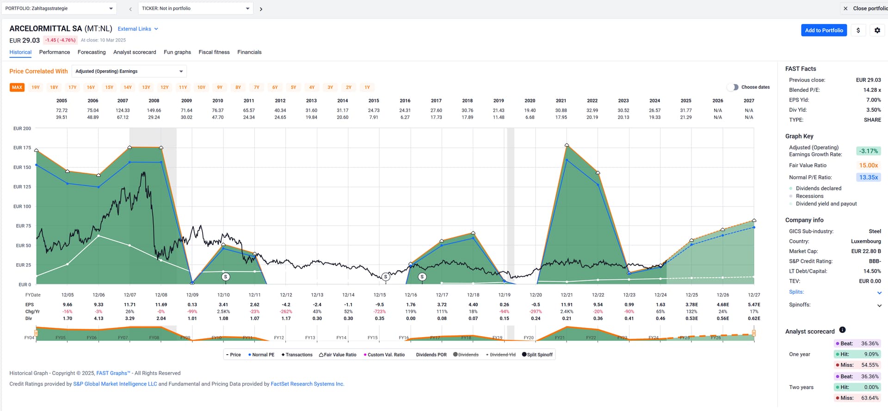Click the EPS value 11.91 for 12/21
The width and height of the screenshot is (888, 411).
pyautogui.click(x=567, y=305)
